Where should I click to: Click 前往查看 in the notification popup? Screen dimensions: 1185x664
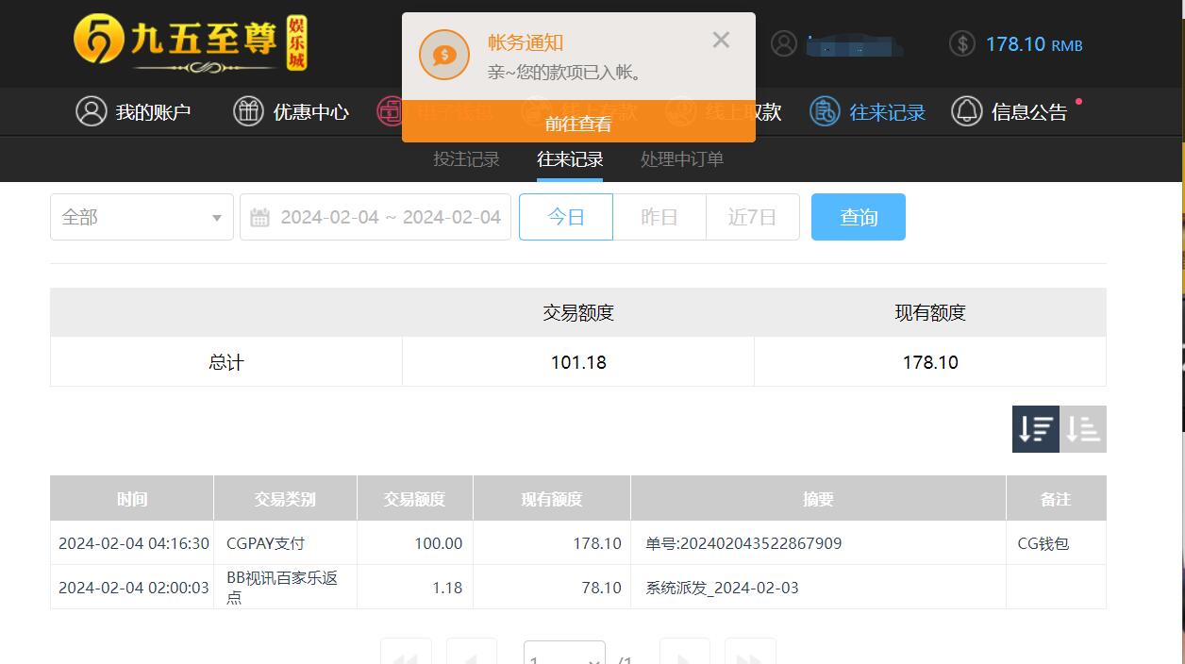tap(577, 124)
